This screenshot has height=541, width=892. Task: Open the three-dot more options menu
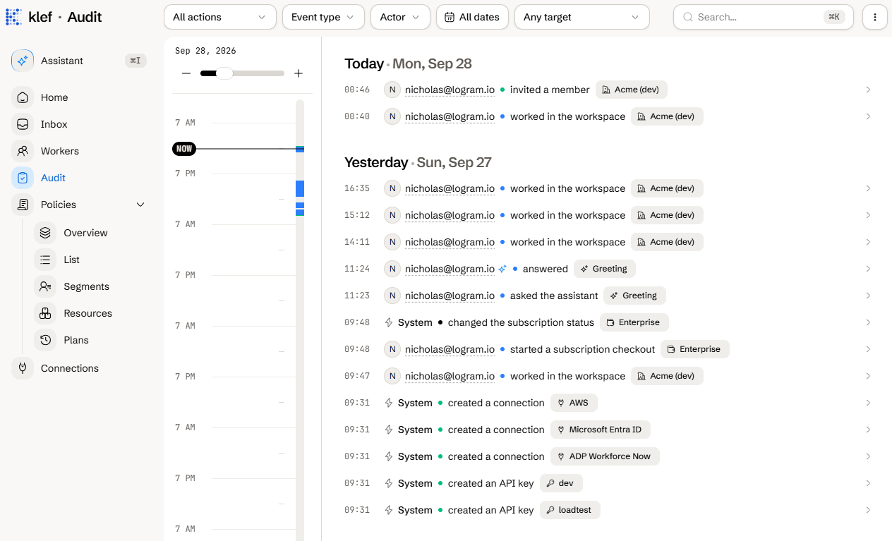tap(875, 17)
